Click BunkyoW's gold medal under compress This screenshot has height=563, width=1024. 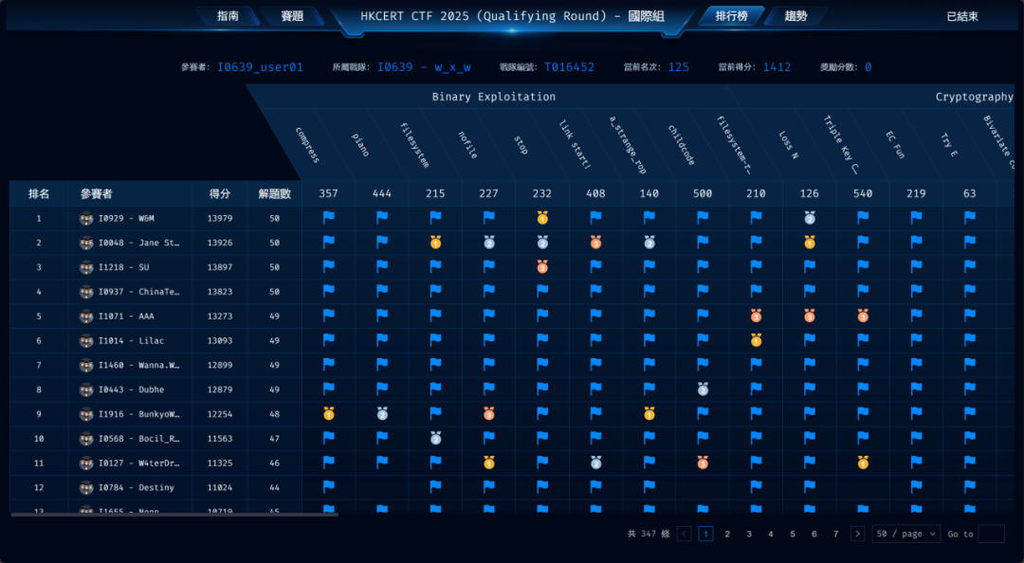(328, 413)
